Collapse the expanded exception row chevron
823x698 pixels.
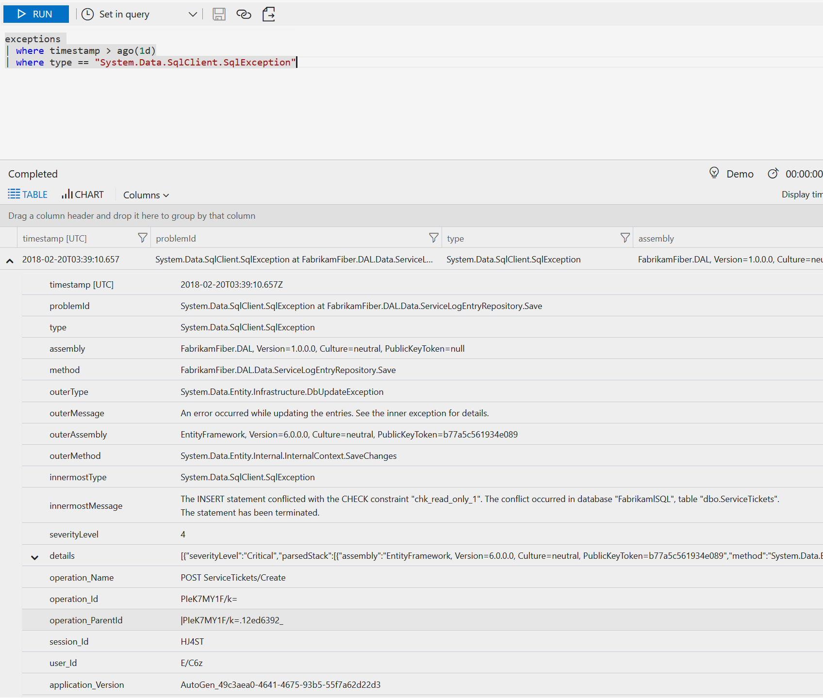(10, 260)
